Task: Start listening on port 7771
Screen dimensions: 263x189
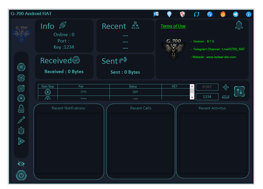Action: [x=48, y=92]
